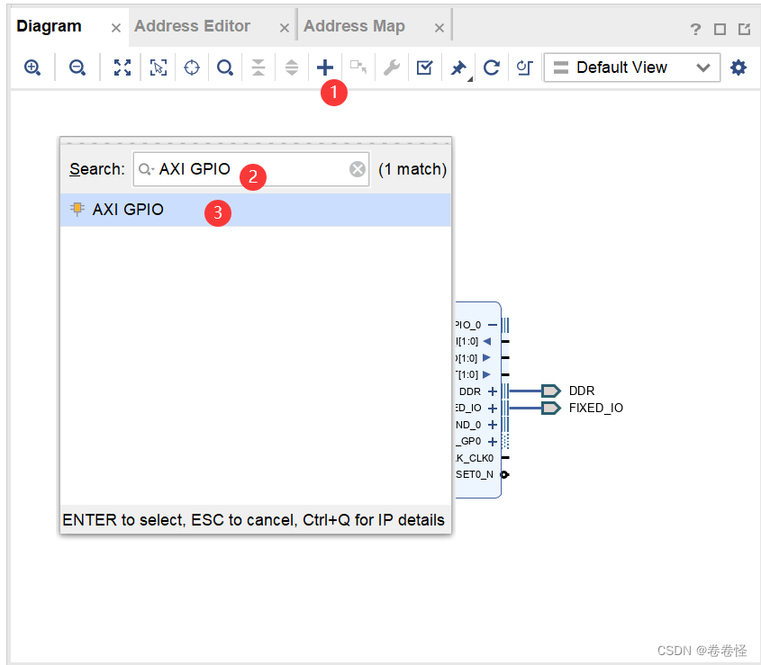Click the Zoom Fit icon

point(122,67)
